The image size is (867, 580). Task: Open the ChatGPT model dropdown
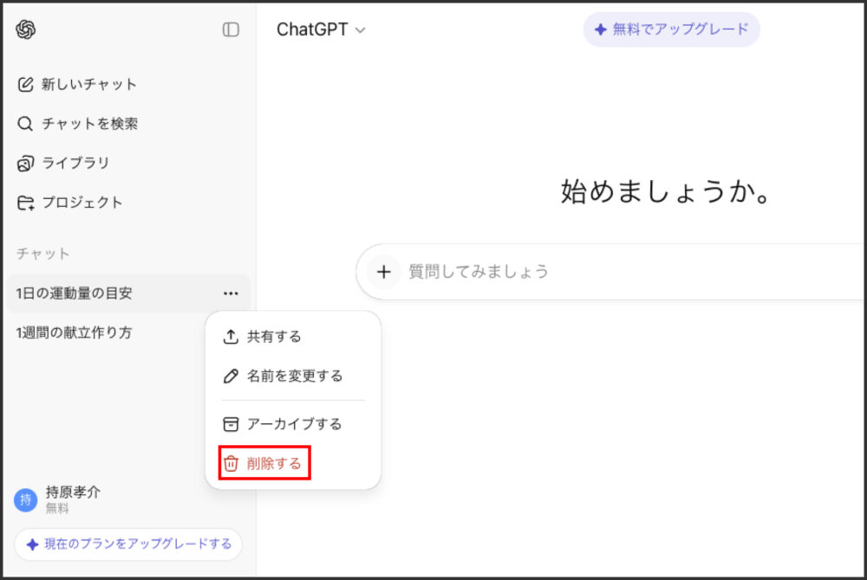point(322,29)
